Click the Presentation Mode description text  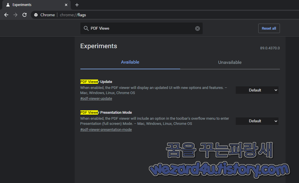[154, 121]
